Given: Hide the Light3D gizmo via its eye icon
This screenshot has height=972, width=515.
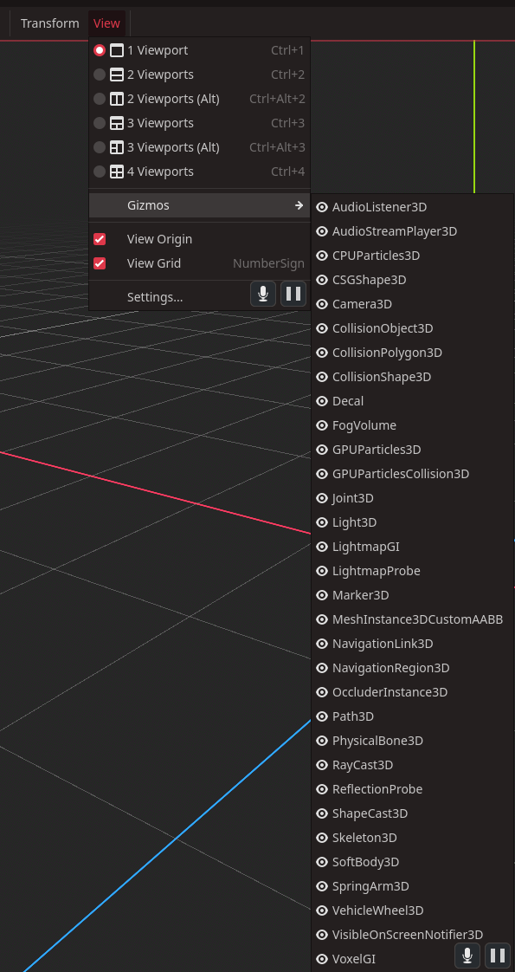Looking at the screenshot, I should point(321,522).
